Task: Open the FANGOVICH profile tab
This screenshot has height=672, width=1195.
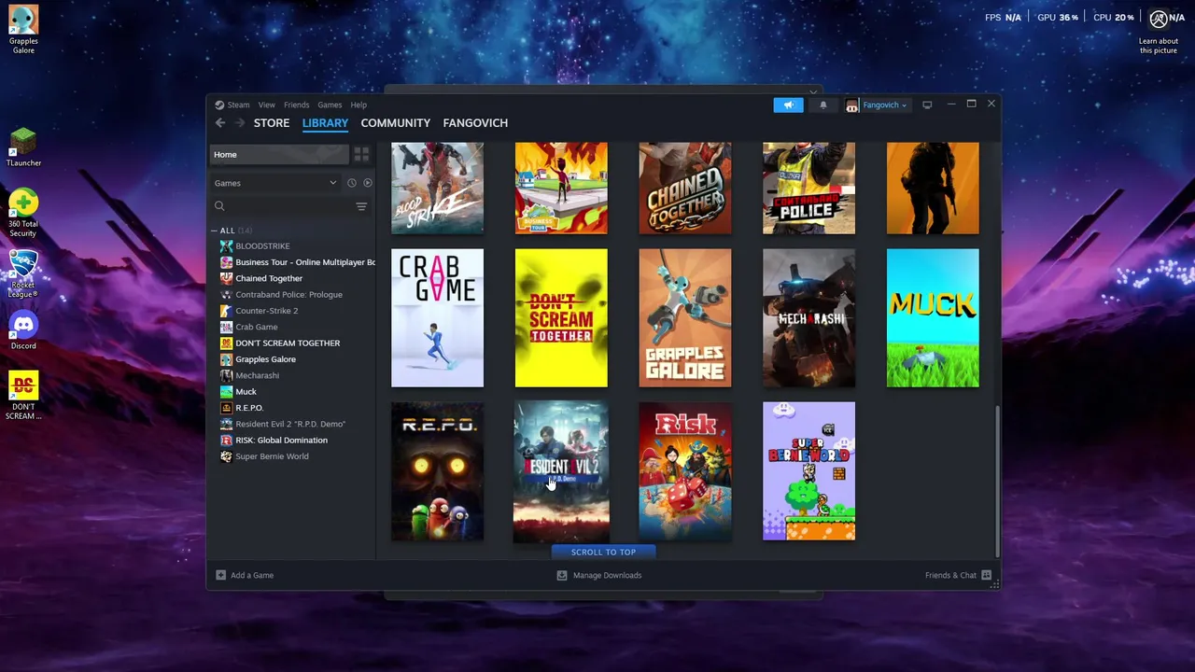Action: pyautogui.click(x=475, y=123)
